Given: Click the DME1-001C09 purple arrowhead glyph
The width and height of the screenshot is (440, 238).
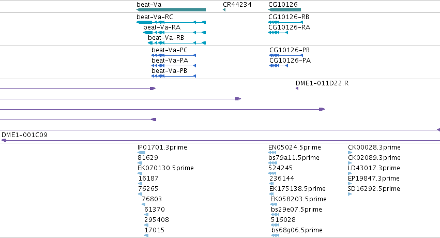Looking at the screenshot, I should tap(4, 140).
